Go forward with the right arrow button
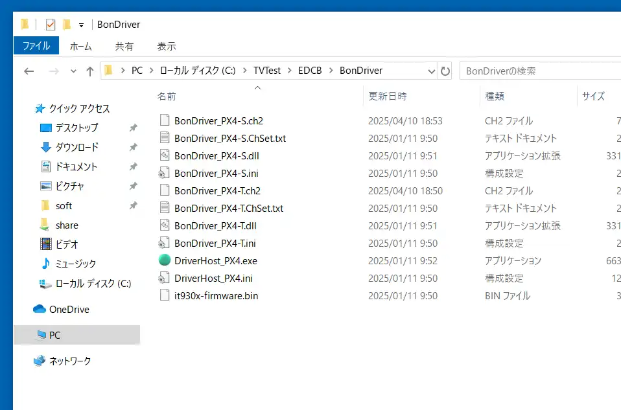 pyautogui.click(x=54, y=71)
